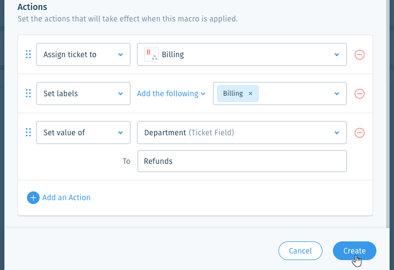Focus the Refunds value input field
The height and width of the screenshot is (270, 394).
(x=242, y=161)
